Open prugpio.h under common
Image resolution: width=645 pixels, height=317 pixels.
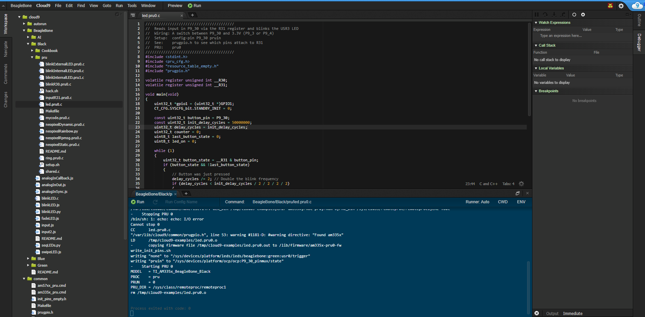pyautogui.click(x=45, y=312)
